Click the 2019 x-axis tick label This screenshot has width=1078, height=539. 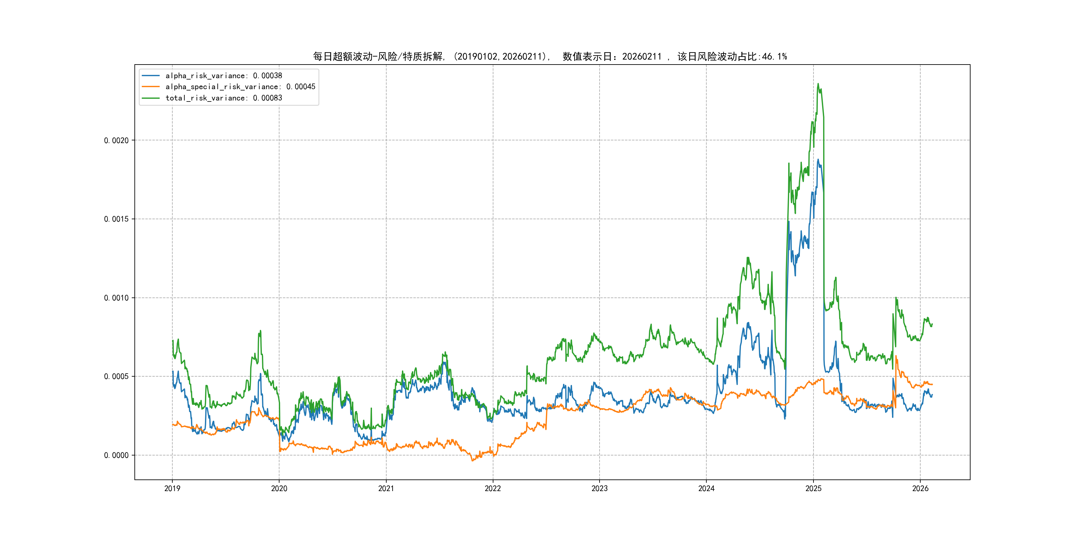(172, 488)
